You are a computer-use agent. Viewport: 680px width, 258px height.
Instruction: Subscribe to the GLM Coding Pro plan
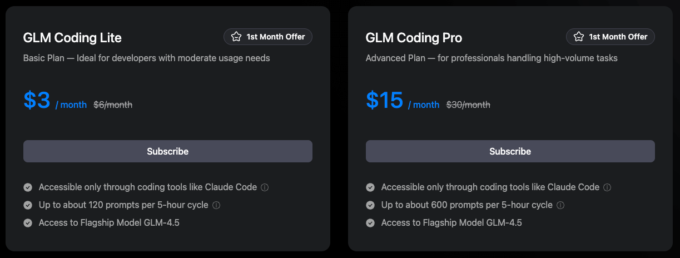(x=510, y=151)
